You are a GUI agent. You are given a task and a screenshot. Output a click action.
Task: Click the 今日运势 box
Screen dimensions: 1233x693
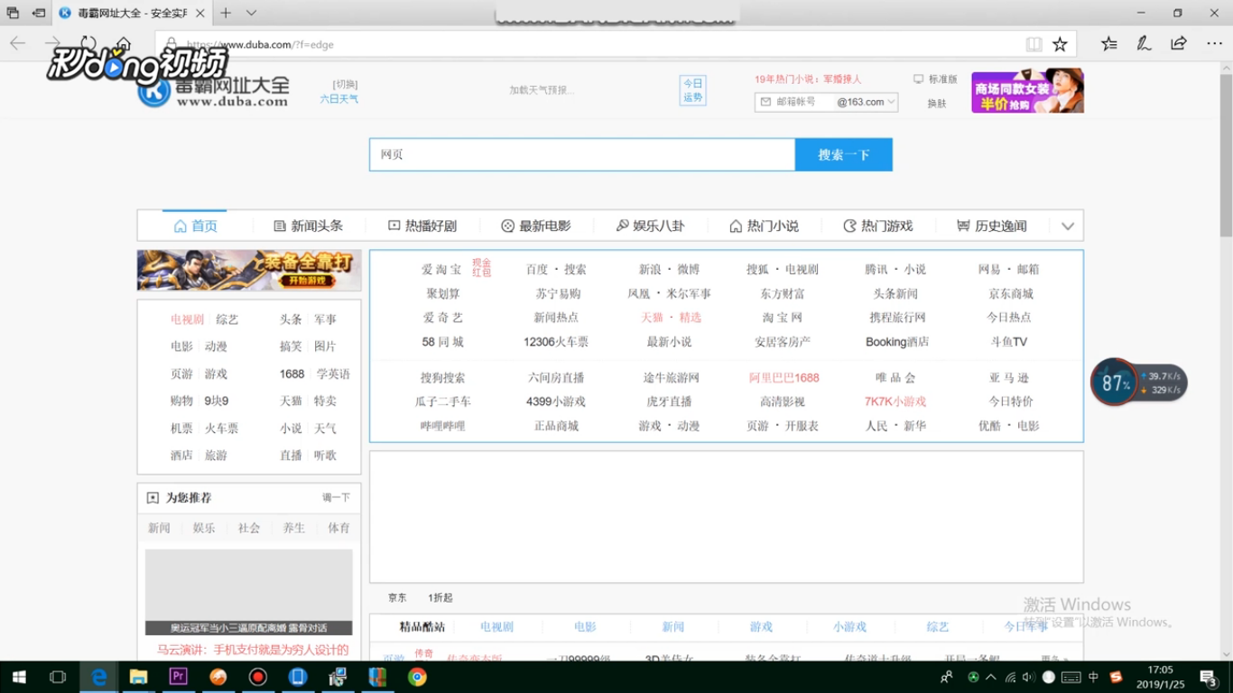point(692,90)
